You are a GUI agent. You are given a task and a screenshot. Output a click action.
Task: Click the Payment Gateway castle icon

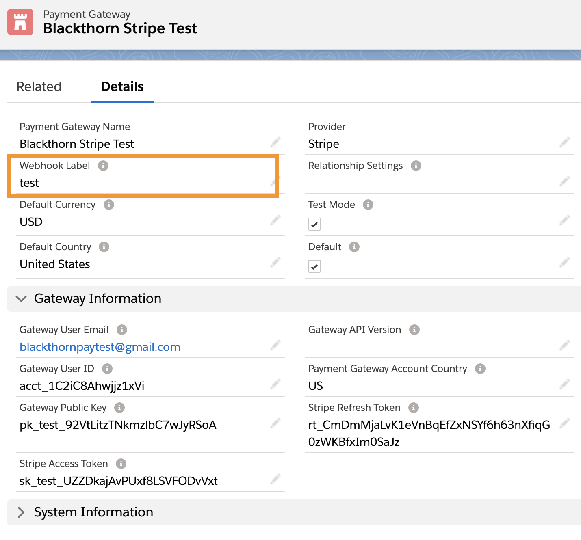(20, 22)
